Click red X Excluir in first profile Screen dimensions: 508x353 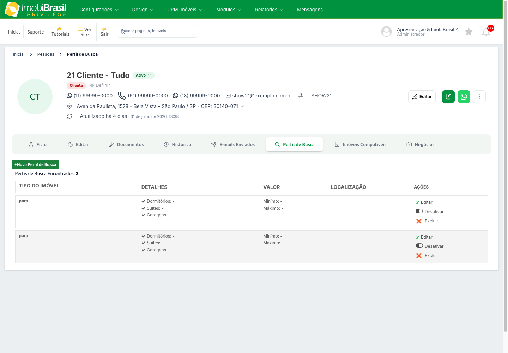419,221
